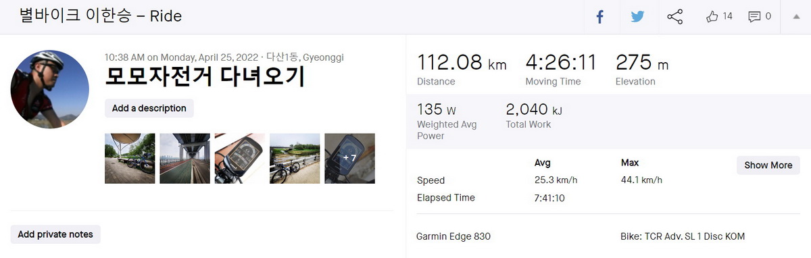Screen dimensions: 811x258
Task: Open the first ride photo thumbnail
Action: (x=130, y=158)
